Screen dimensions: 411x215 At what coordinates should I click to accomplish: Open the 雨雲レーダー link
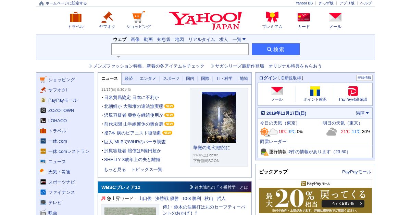tap(273, 141)
